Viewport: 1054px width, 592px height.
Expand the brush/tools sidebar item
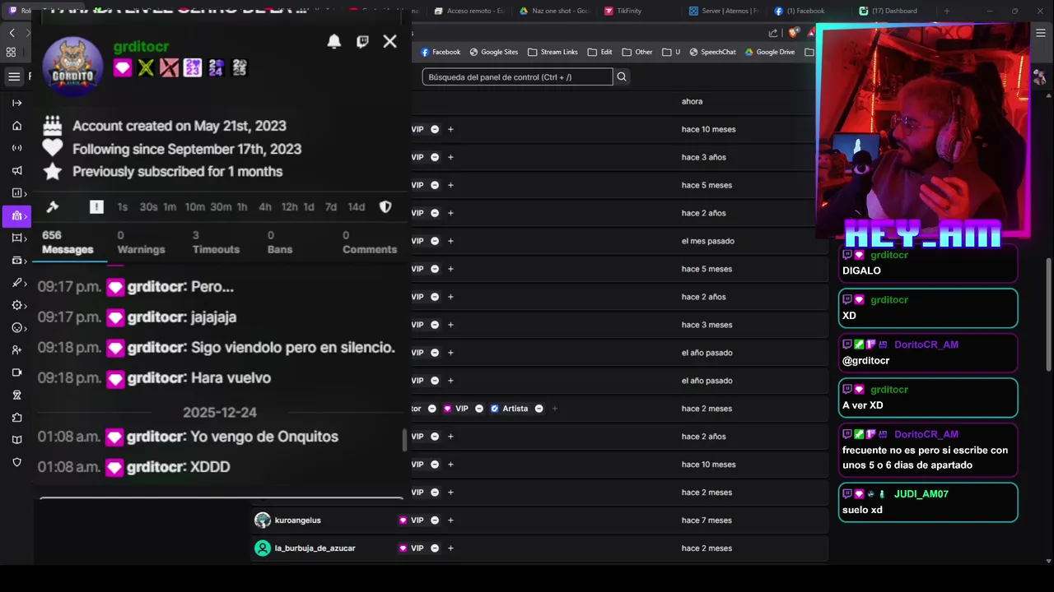pyautogui.click(x=18, y=283)
